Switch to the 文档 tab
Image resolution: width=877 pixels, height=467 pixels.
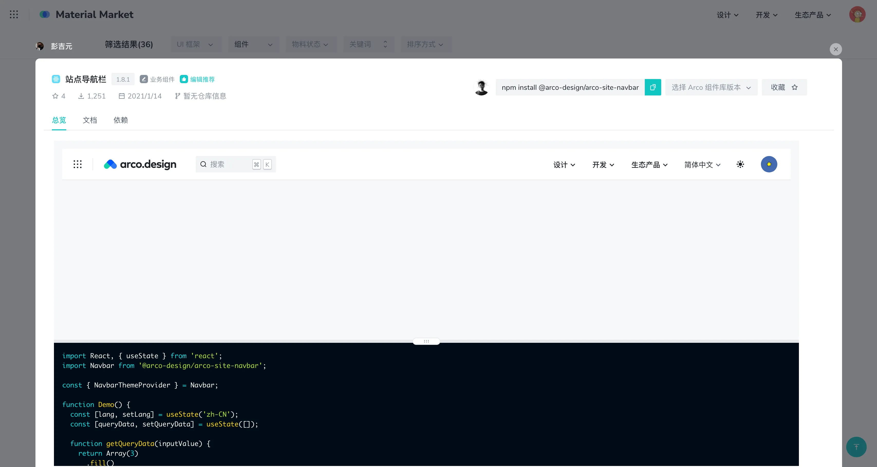tap(90, 120)
